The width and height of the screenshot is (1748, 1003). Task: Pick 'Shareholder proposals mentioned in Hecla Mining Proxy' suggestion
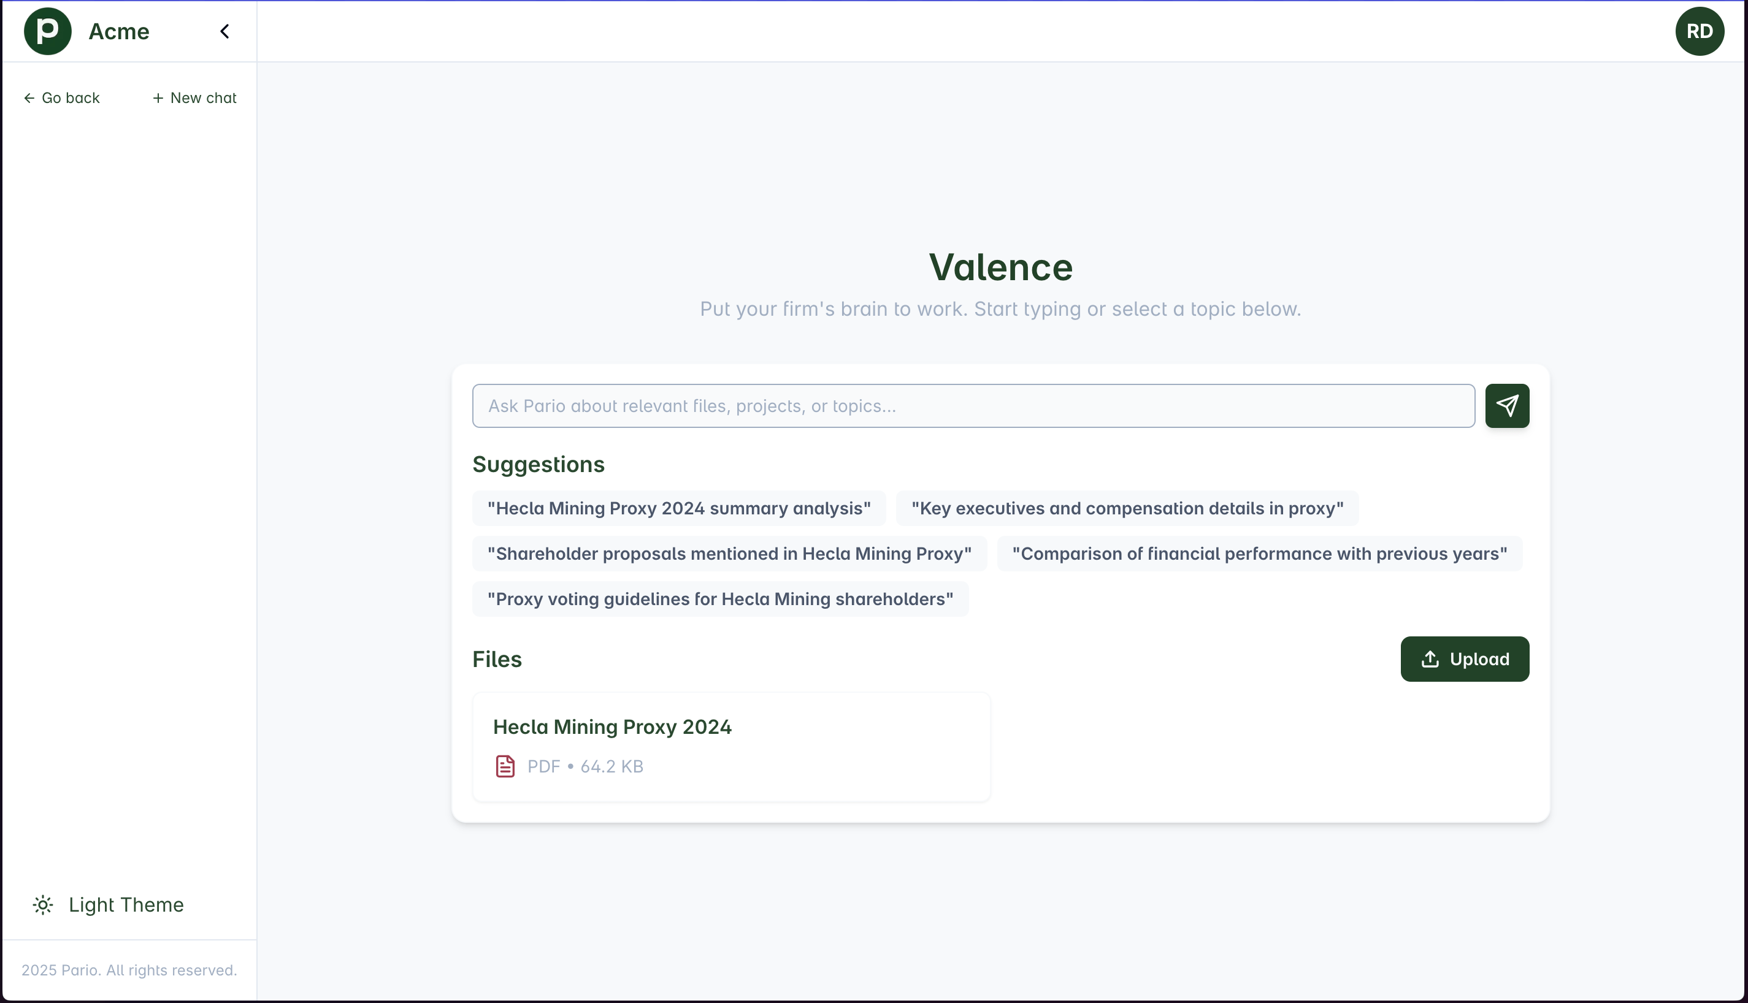pyautogui.click(x=729, y=554)
